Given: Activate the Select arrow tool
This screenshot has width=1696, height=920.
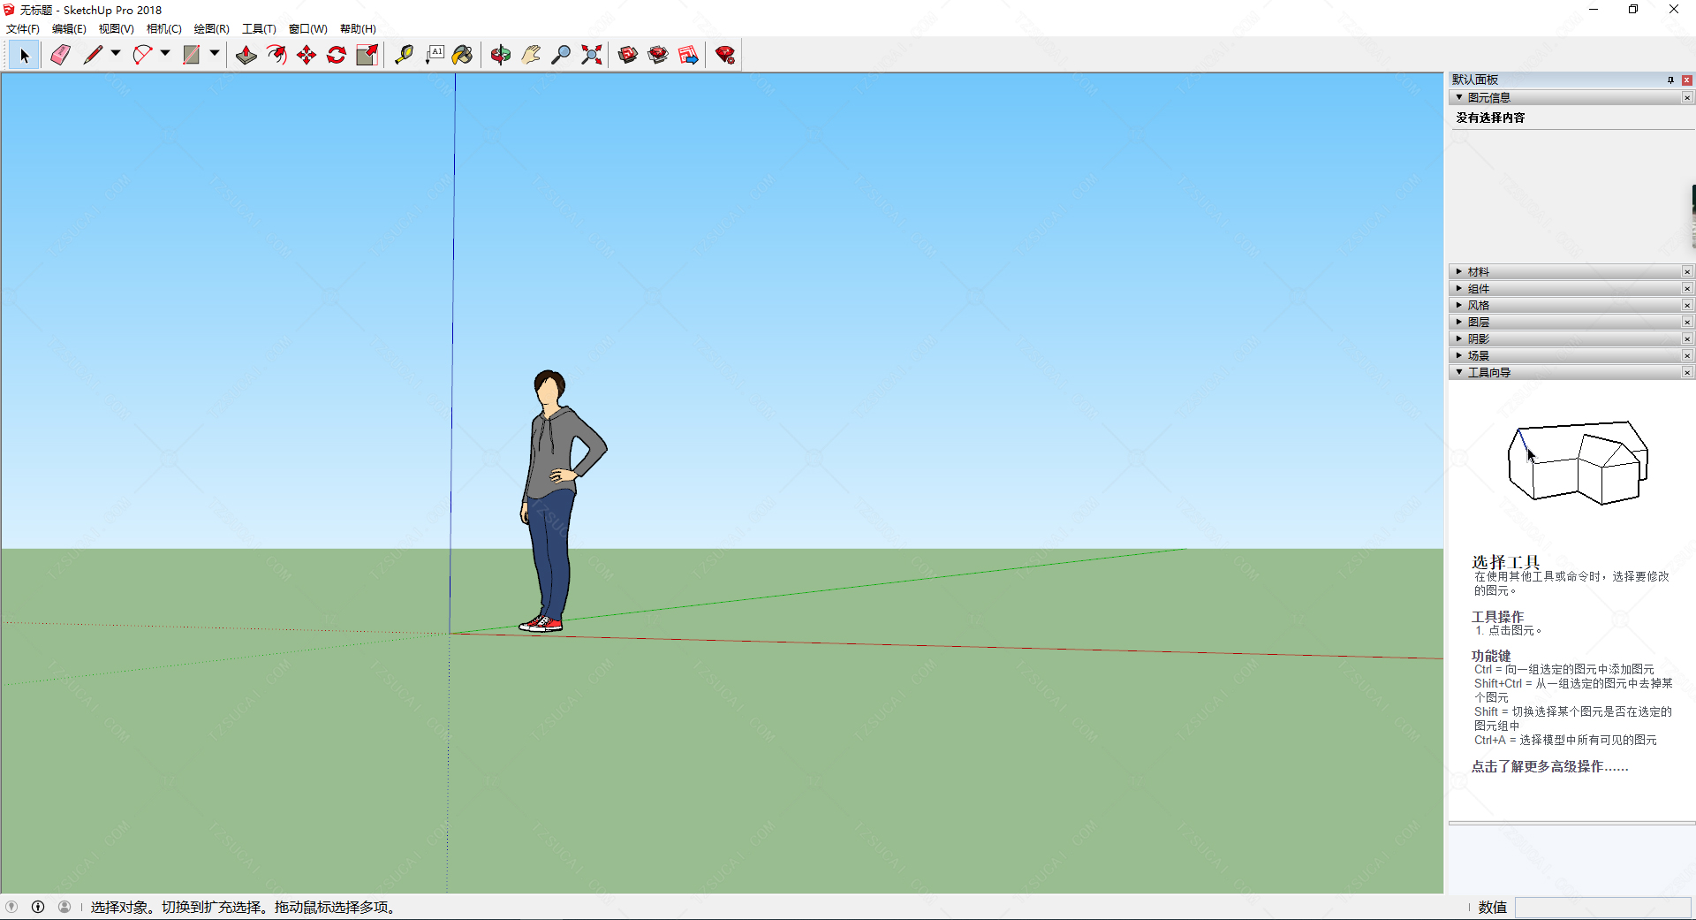Looking at the screenshot, I should [x=24, y=55].
